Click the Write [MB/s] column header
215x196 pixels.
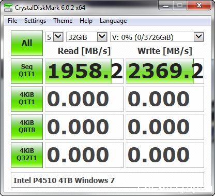click(165, 51)
